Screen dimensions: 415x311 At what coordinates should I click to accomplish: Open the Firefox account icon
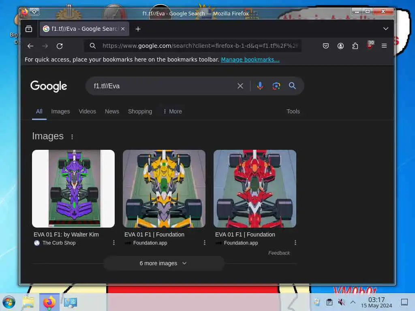pyautogui.click(x=340, y=46)
